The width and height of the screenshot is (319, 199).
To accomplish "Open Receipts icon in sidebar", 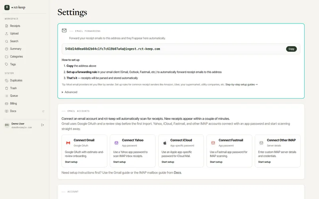I will [x=6, y=26].
